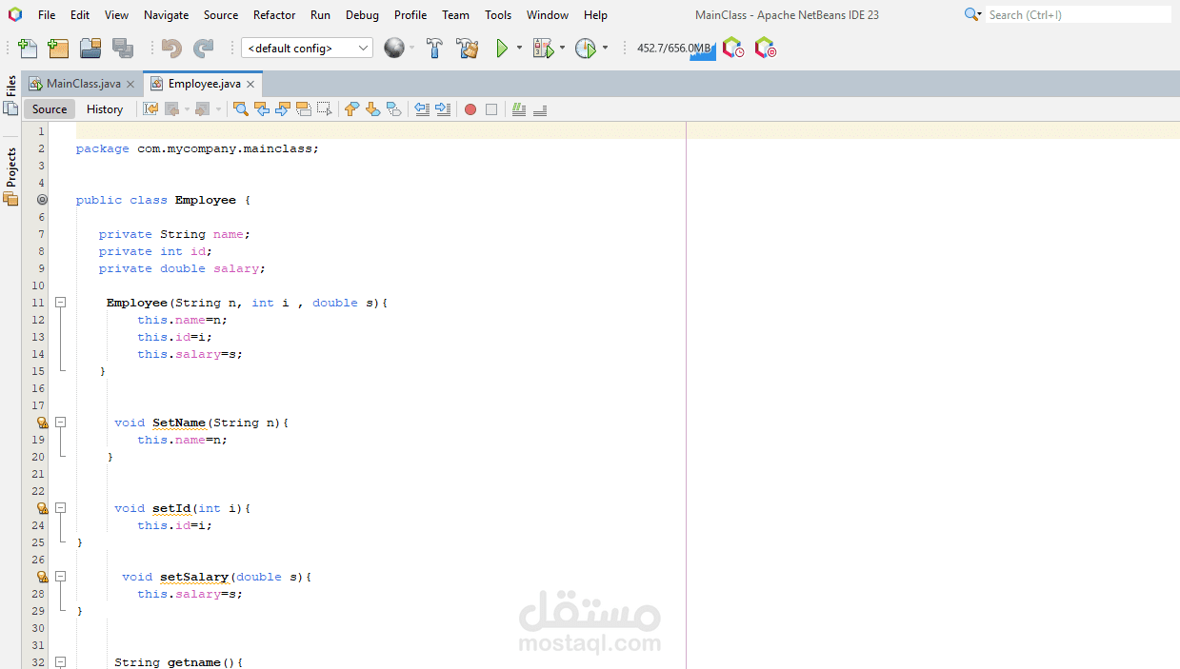Click the memory usage indicator 452.7/656.0MB
This screenshot has height=669, width=1180.
pyautogui.click(x=675, y=49)
